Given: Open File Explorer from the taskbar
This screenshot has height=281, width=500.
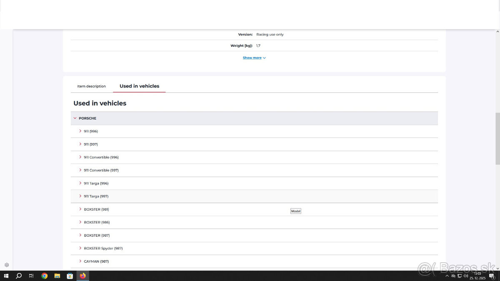Looking at the screenshot, I should coord(57,276).
